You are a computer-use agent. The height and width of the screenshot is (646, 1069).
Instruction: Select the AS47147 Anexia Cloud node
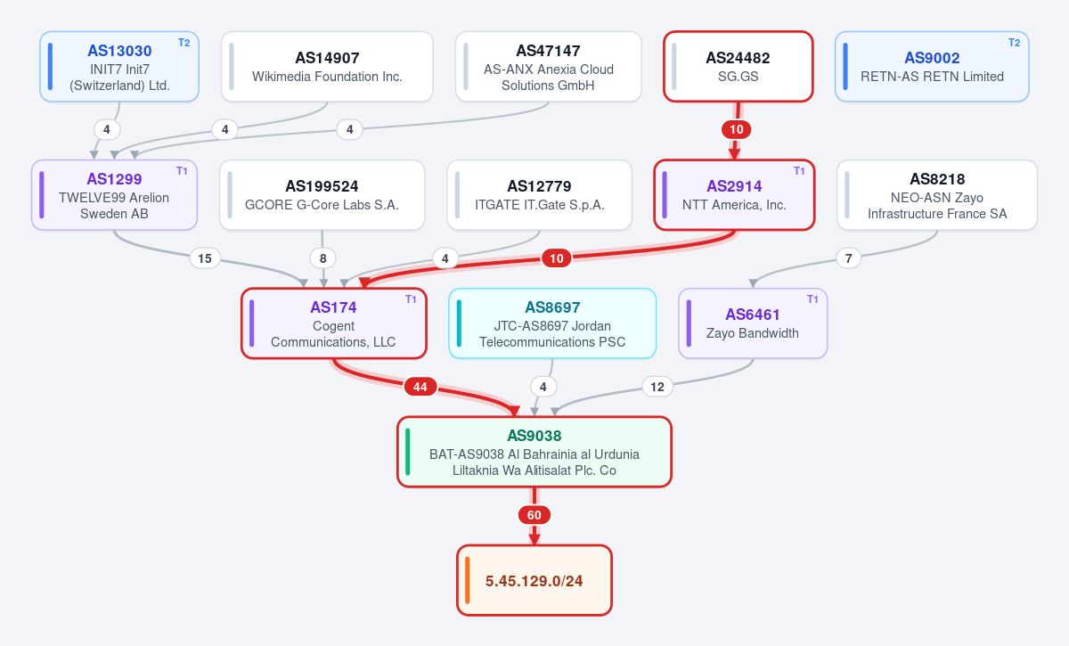[x=549, y=67]
